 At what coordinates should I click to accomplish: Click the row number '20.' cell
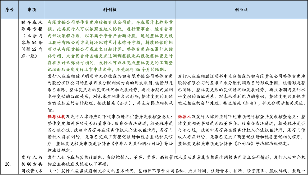pos(9,164)
